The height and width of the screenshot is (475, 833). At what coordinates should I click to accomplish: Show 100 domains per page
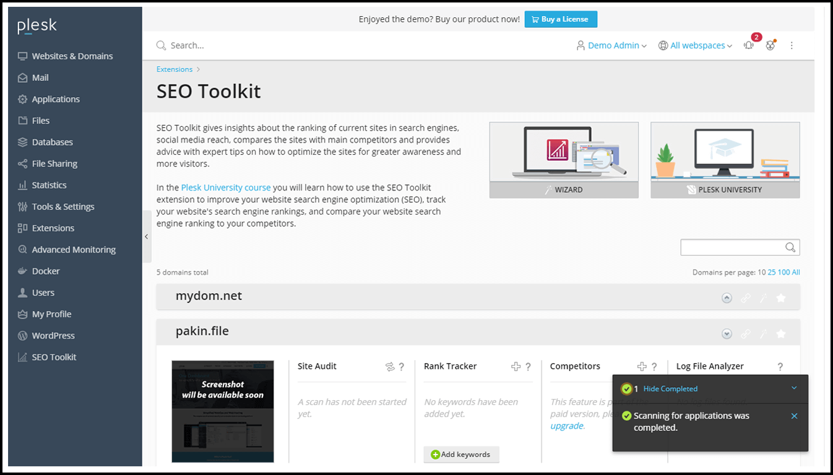783,272
